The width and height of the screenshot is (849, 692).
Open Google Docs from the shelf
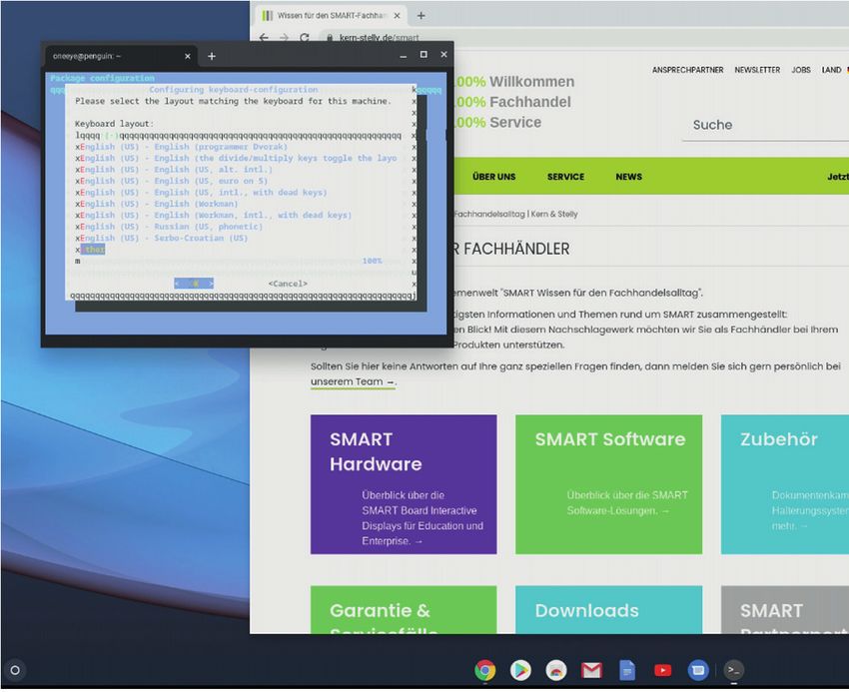pyautogui.click(x=627, y=670)
